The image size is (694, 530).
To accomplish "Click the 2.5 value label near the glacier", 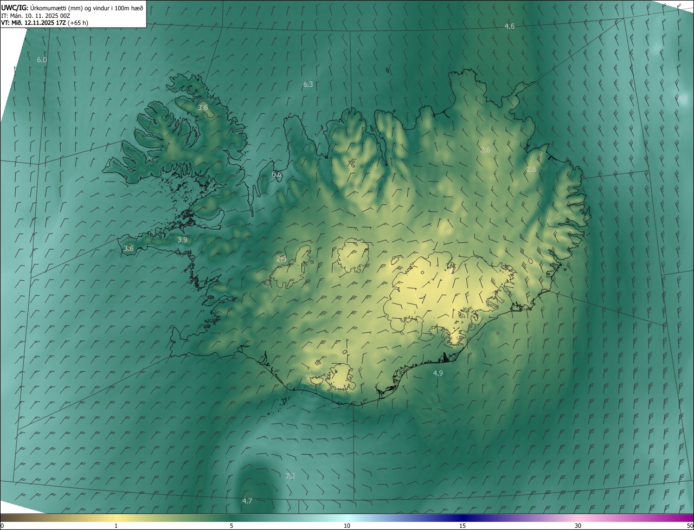I will pyautogui.click(x=281, y=259).
